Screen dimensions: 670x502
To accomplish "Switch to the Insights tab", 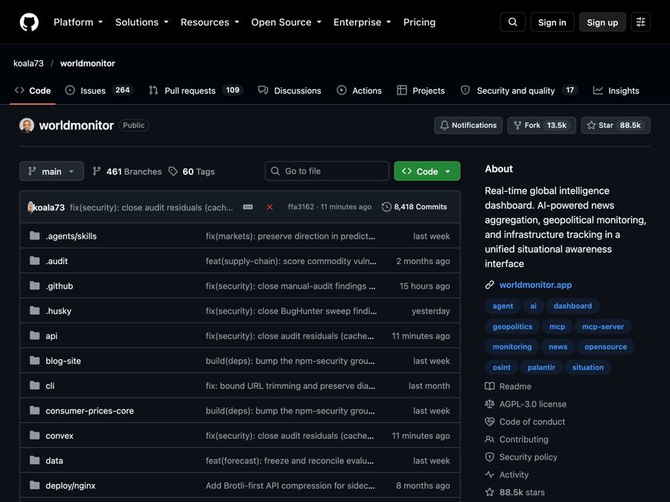I will coord(616,91).
